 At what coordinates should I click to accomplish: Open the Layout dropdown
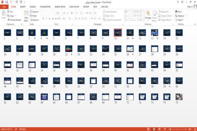click(x=34, y=12)
